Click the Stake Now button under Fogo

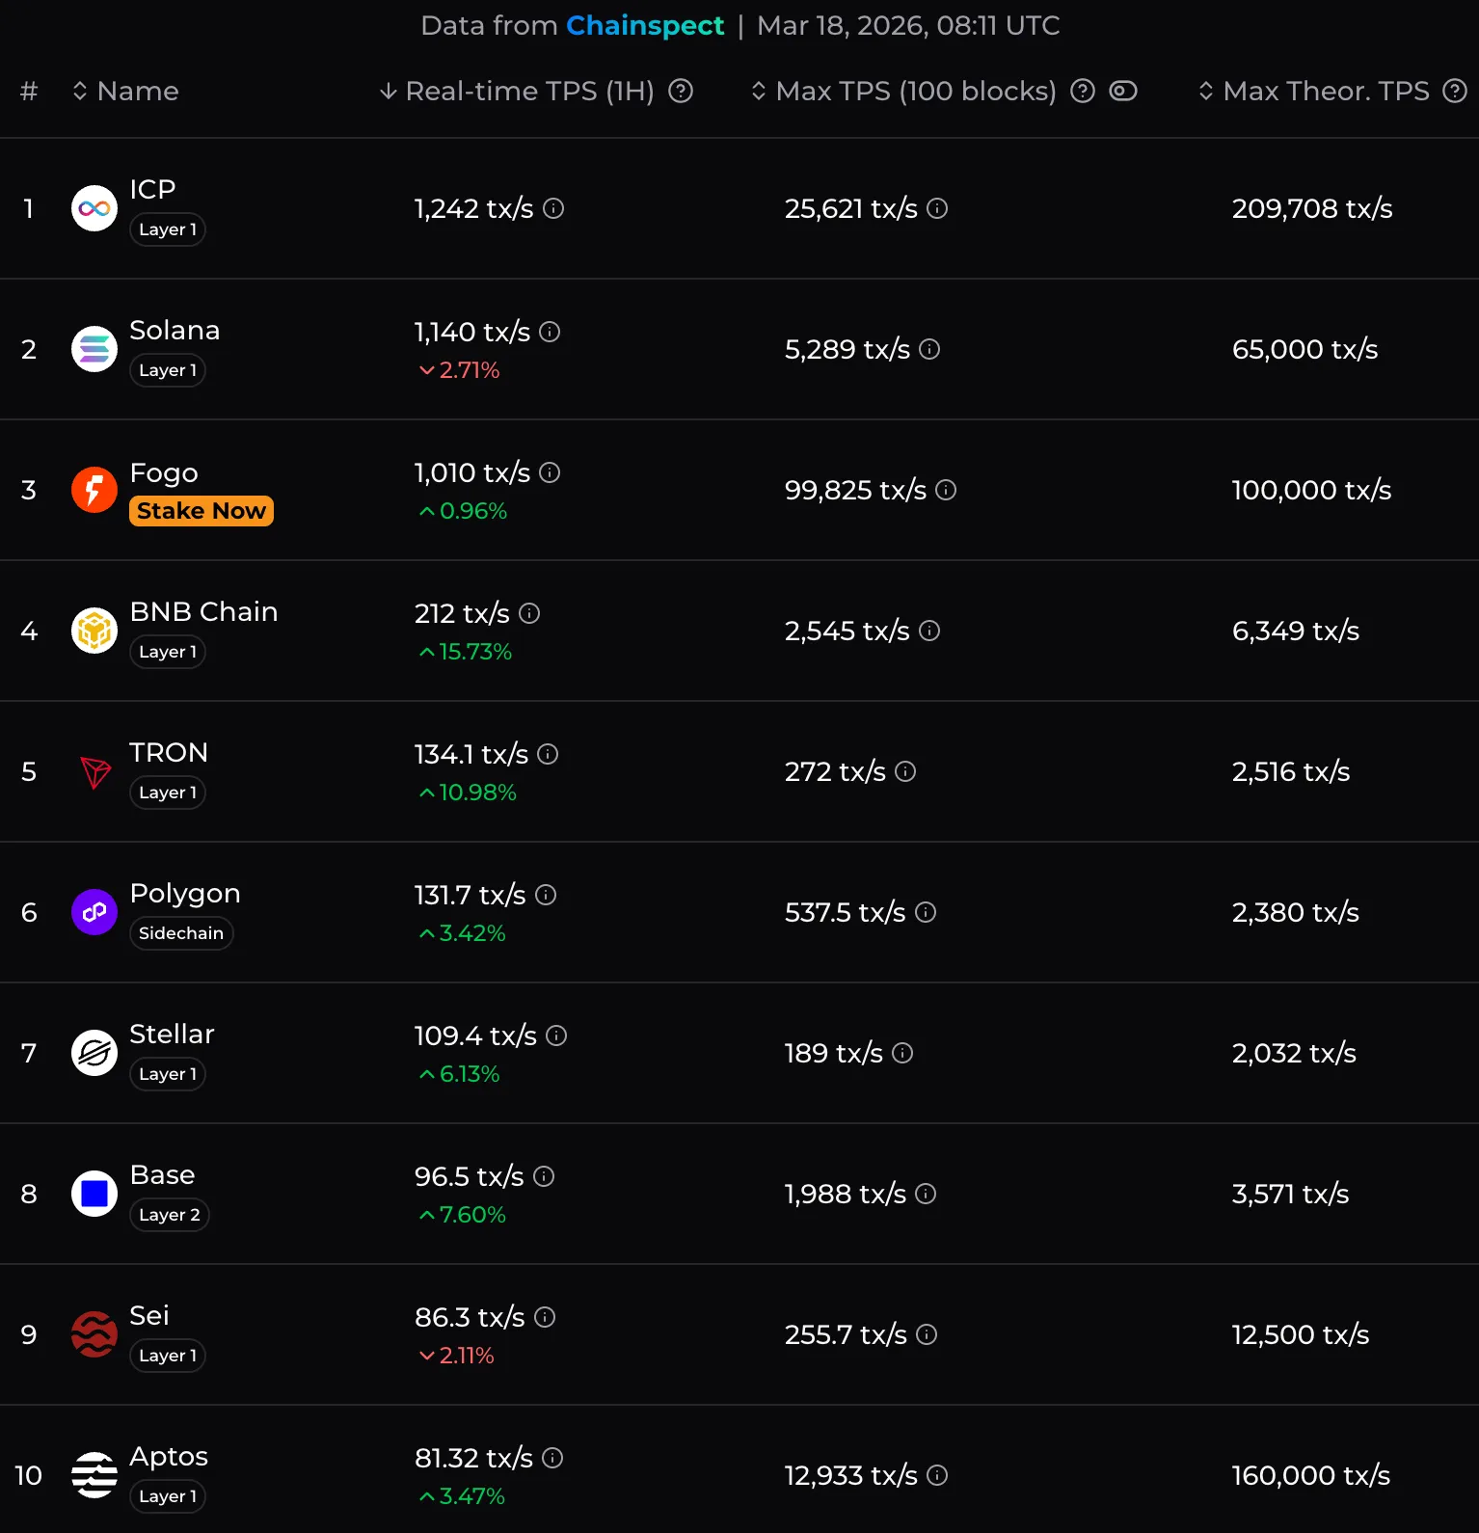(x=202, y=511)
